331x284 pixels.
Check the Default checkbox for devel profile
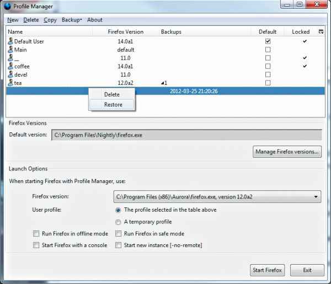pos(268,74)
